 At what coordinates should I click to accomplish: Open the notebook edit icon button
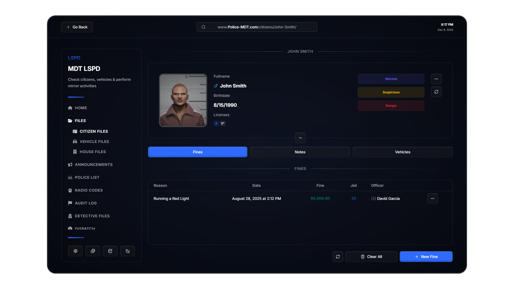[110, 251]
